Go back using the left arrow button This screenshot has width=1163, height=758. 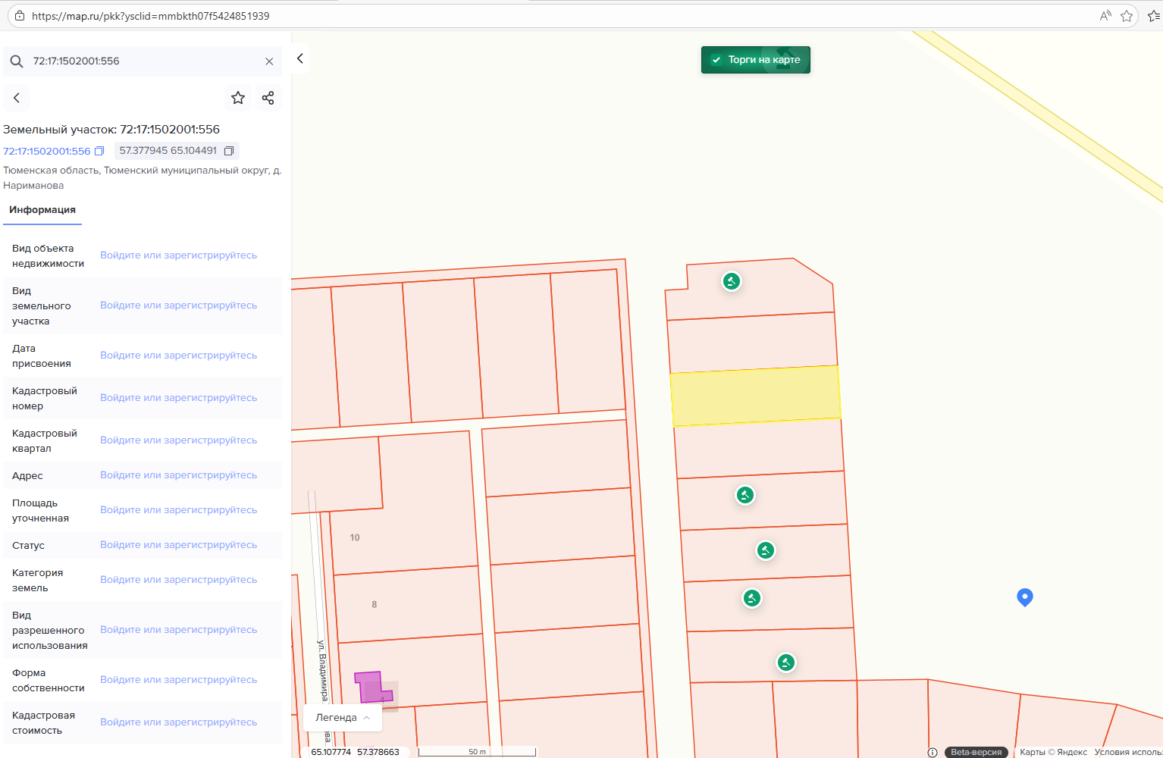17,98
